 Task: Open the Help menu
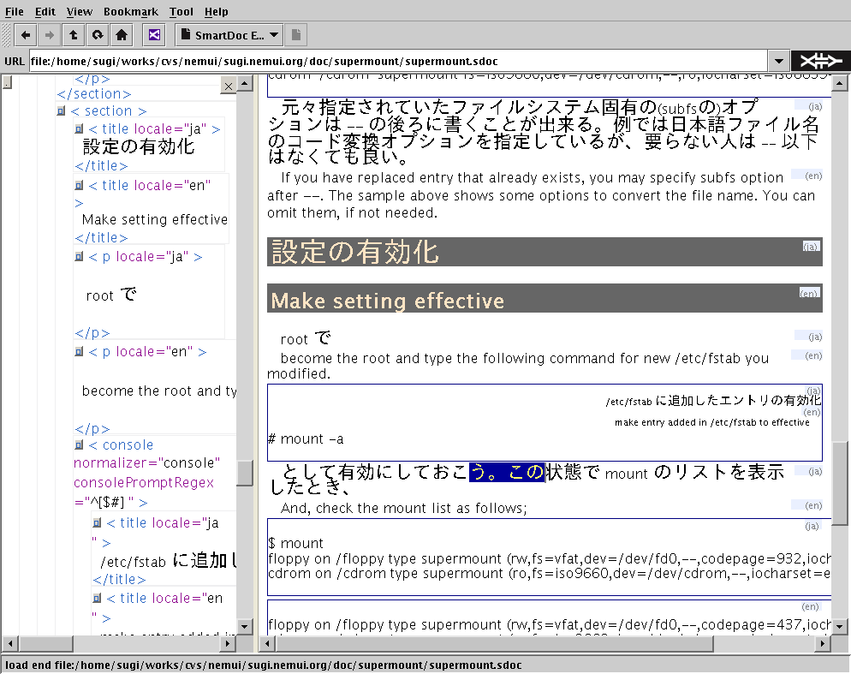point(216,11)
